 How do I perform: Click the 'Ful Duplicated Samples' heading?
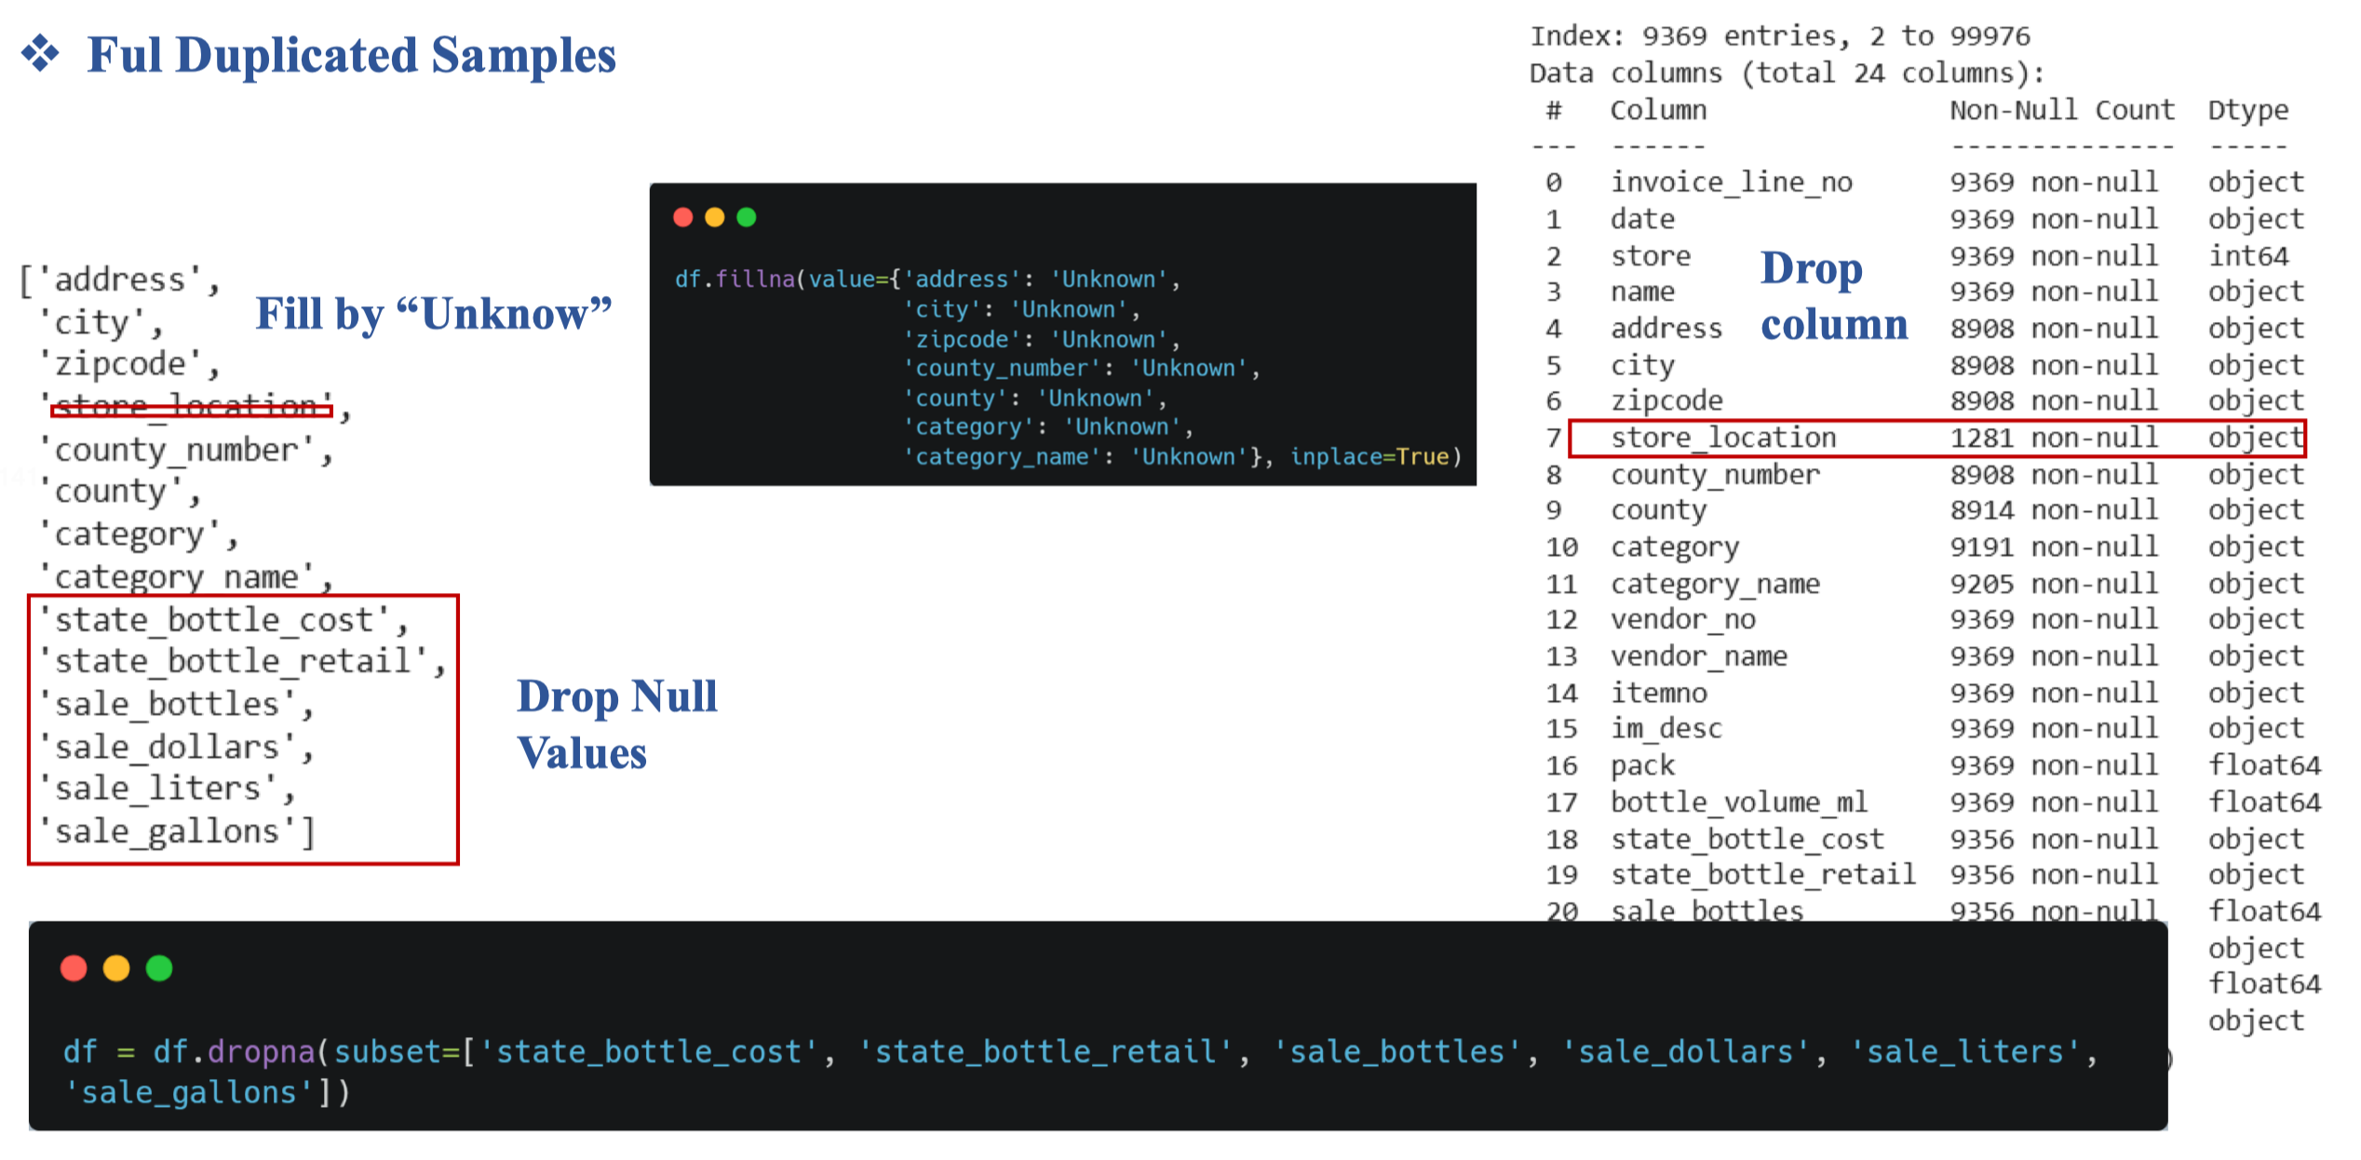(351, 55)
